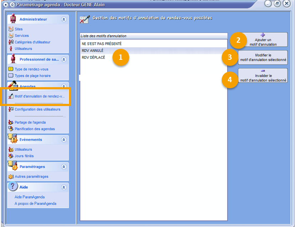The height and width of the screenshot is (227, 295).
Task: Open Type de rendez-vous
Action: click(31, 69)
